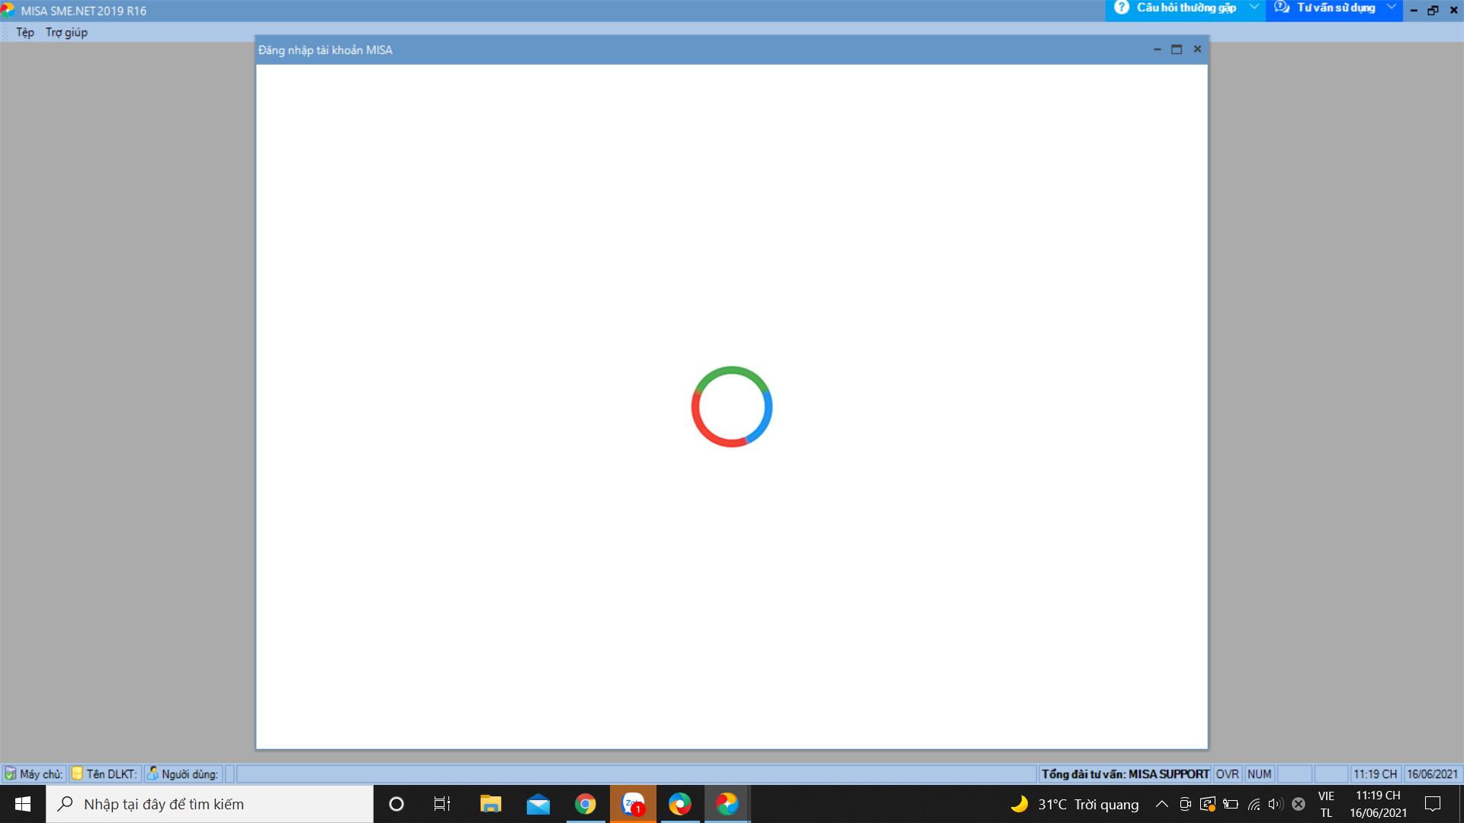Open the taskbar clock showing 11:19 CH
1464x823 pixels.
(1378, 804)
